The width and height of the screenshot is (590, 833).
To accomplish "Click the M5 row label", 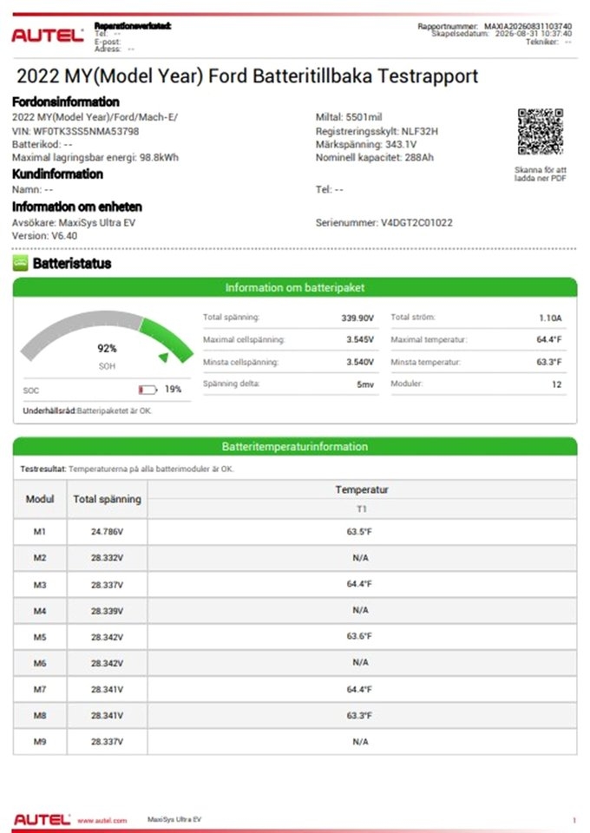I will click(40, 637).
